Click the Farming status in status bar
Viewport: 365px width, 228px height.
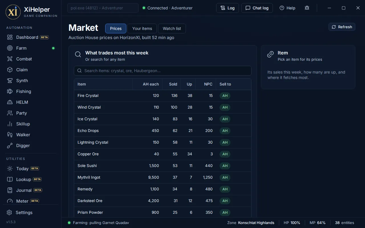coord(98,223)
